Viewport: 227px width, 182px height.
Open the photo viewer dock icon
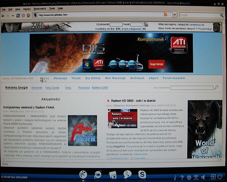[x=113, y=175]
